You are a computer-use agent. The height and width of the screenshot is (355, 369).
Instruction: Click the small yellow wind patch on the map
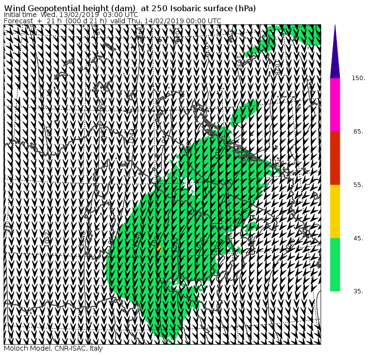(x=159, y=249)
